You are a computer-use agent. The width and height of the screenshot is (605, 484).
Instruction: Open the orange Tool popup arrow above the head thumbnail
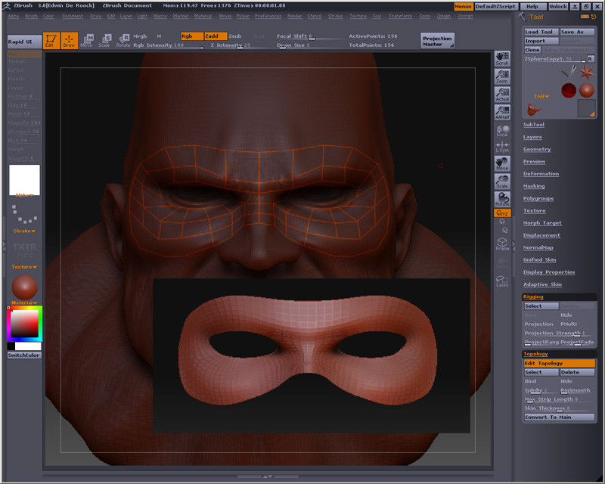tap(541, 96)
